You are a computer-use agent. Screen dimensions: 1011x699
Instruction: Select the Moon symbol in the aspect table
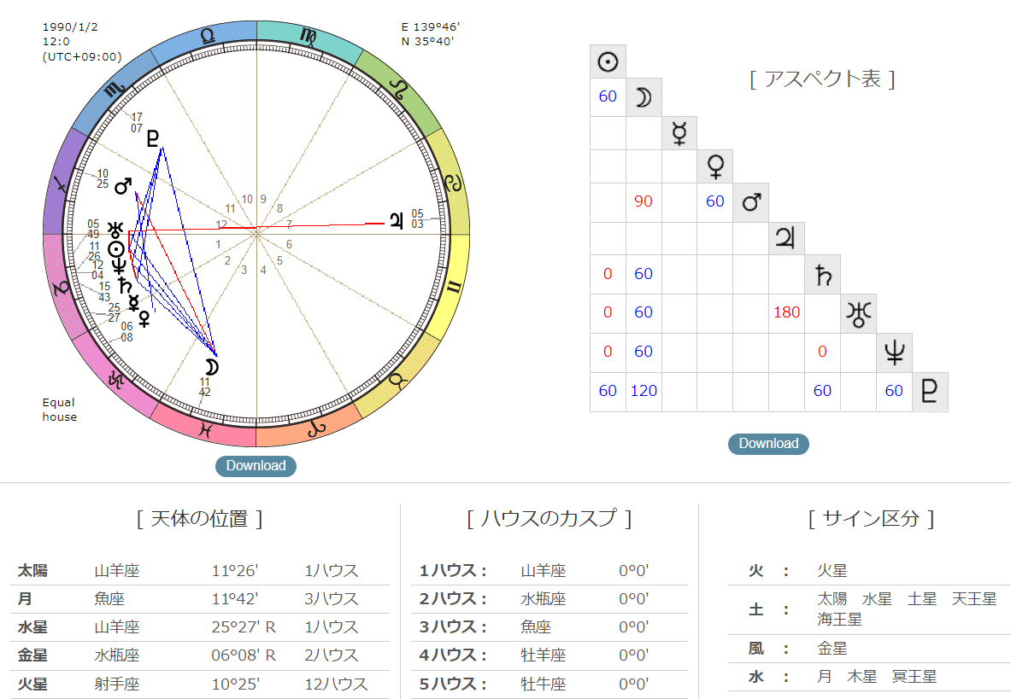(643, 96)
